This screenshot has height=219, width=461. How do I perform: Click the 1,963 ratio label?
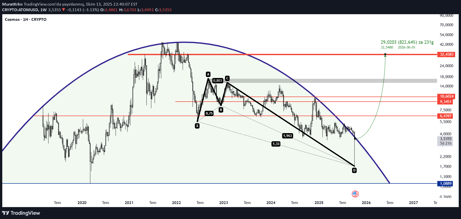tap(288, 136)
